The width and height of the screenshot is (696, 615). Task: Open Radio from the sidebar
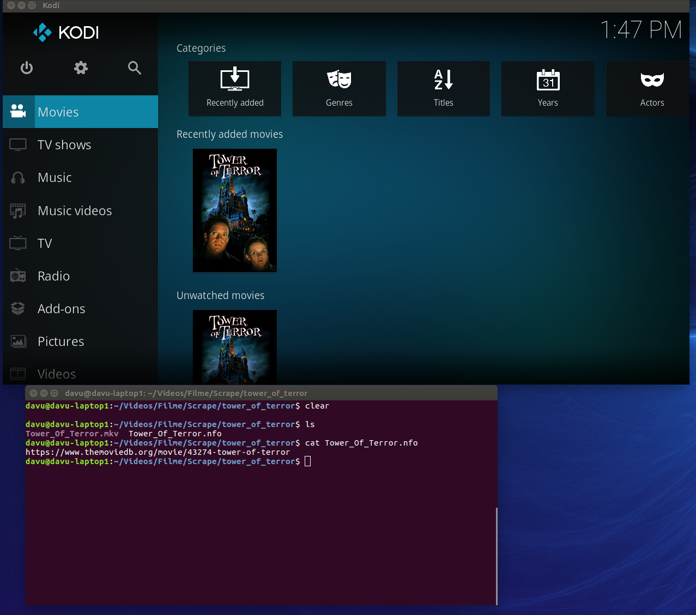coord(81,276)
